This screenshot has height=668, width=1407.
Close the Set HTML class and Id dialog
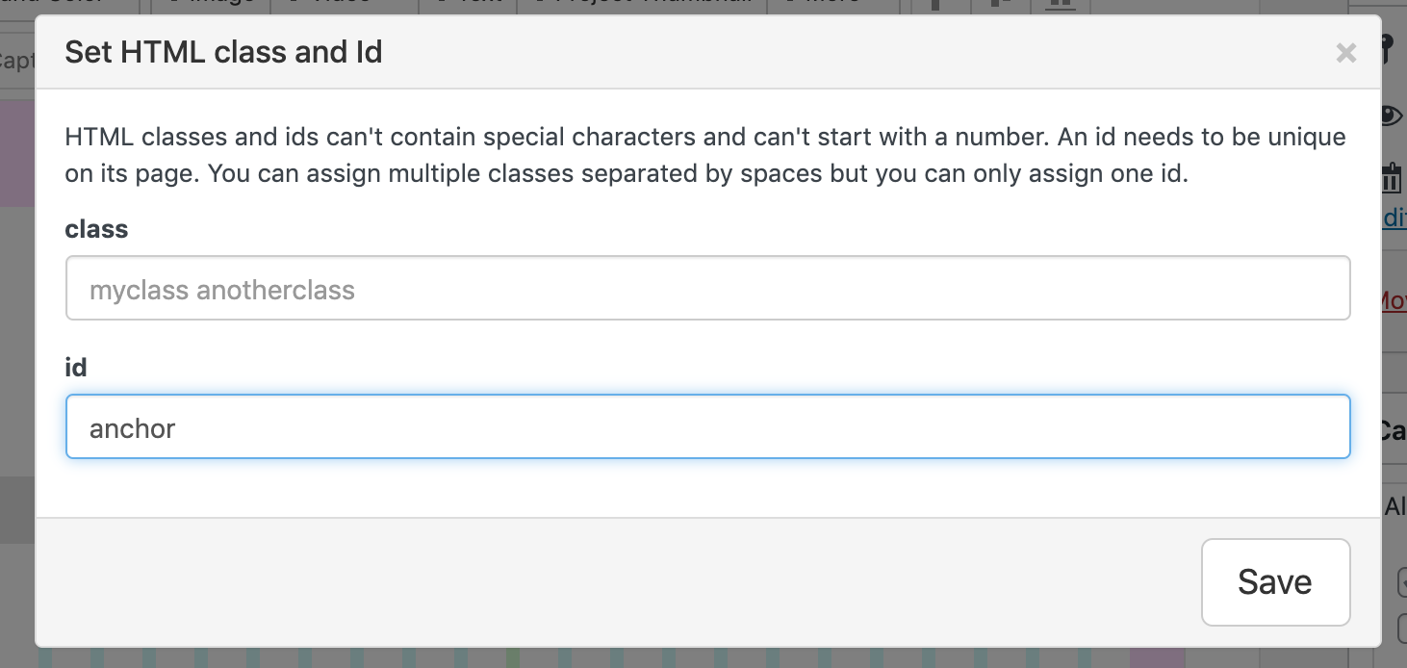(1345, 54)
